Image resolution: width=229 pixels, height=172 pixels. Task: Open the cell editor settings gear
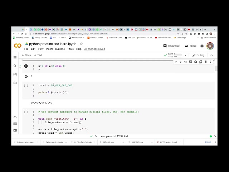196,62
